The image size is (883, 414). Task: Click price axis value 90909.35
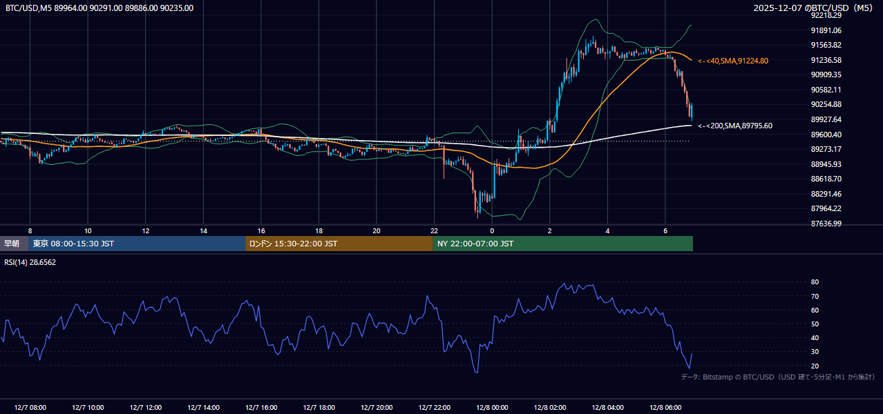pos(826,75)
